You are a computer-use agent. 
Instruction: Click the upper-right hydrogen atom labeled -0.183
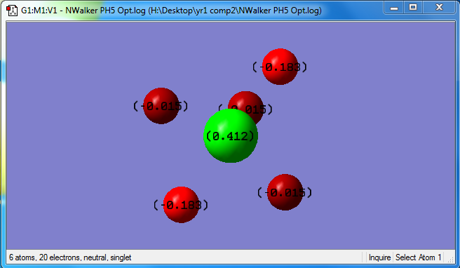tap(280, 67)
